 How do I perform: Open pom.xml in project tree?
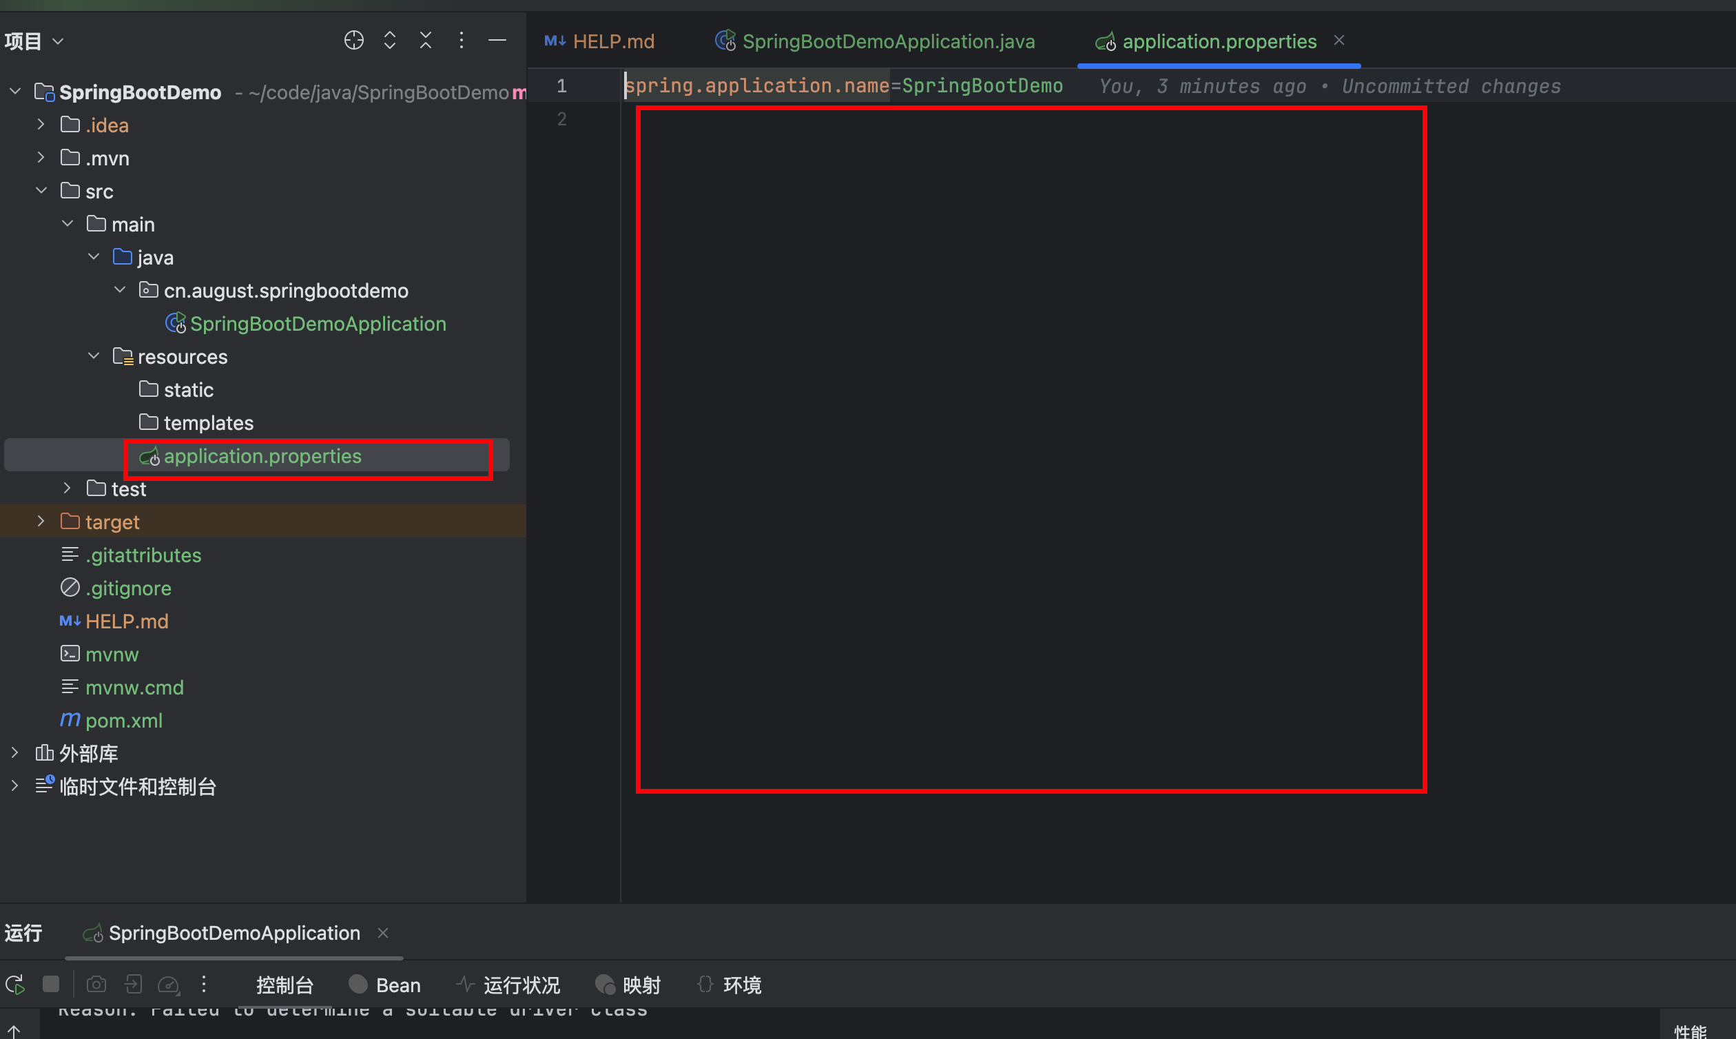pos(124,720)
